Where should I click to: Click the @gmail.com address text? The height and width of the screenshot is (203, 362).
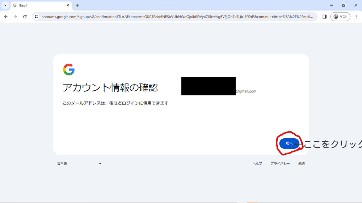point(246,91)
